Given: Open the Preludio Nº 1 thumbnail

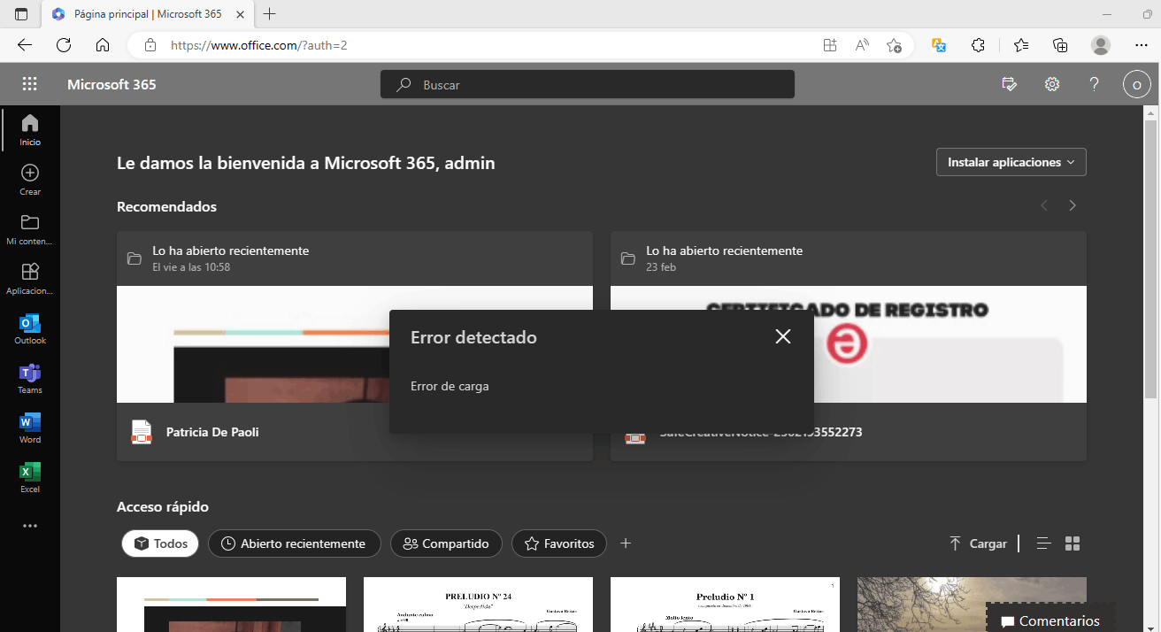Looking at the screenshot, I should 725,605.
